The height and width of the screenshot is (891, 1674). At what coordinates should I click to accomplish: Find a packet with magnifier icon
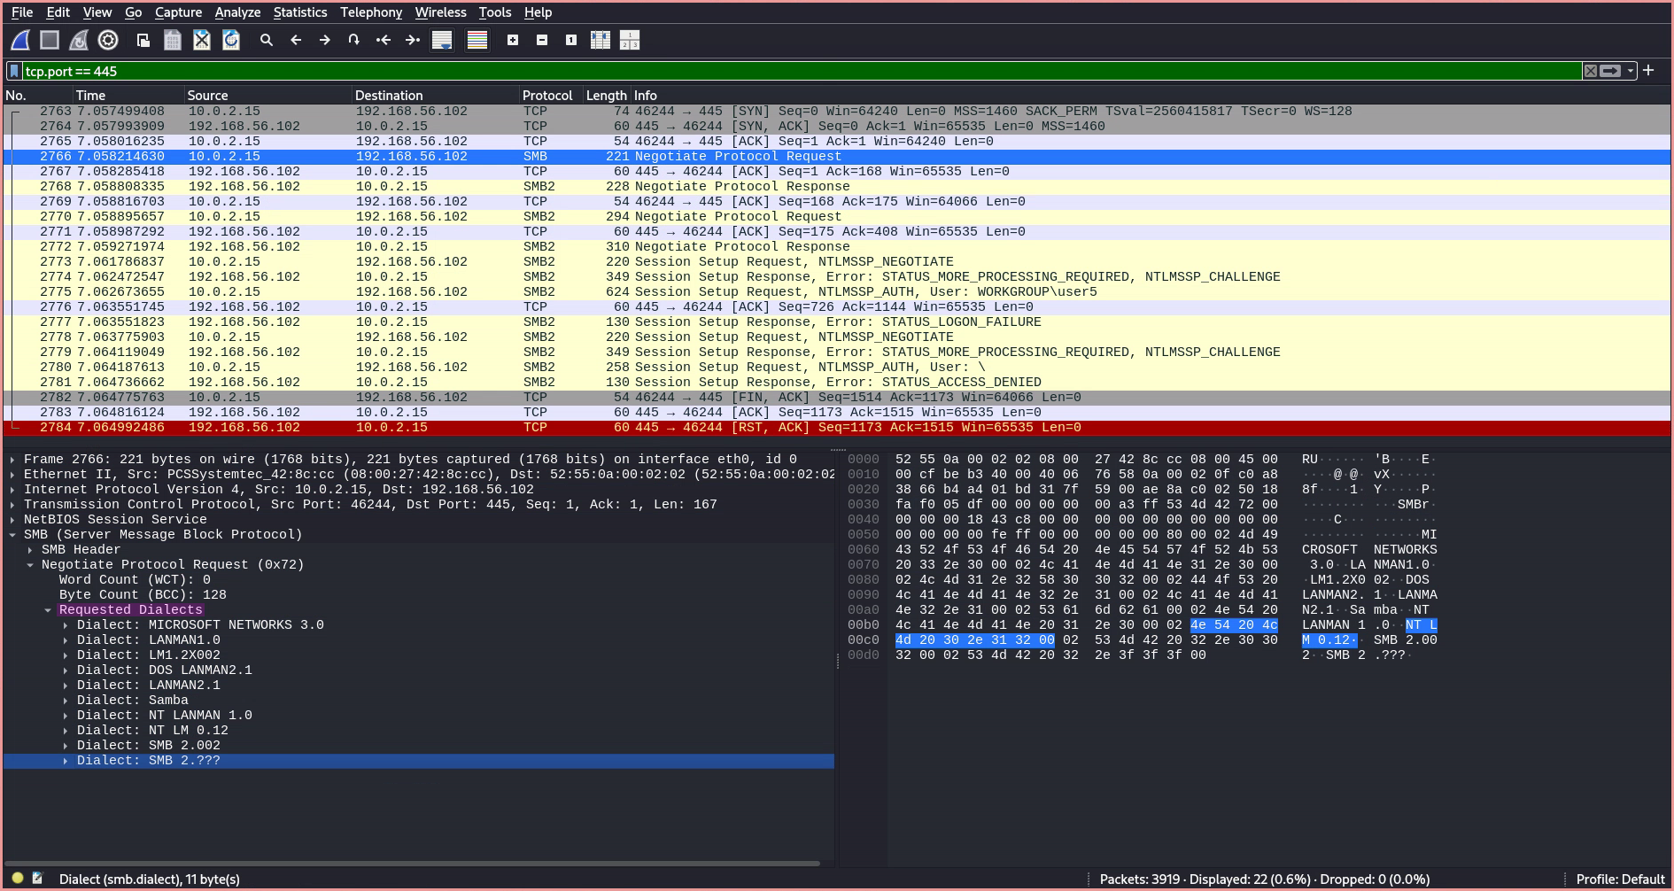pyautogui.click(x=267, y=40)
